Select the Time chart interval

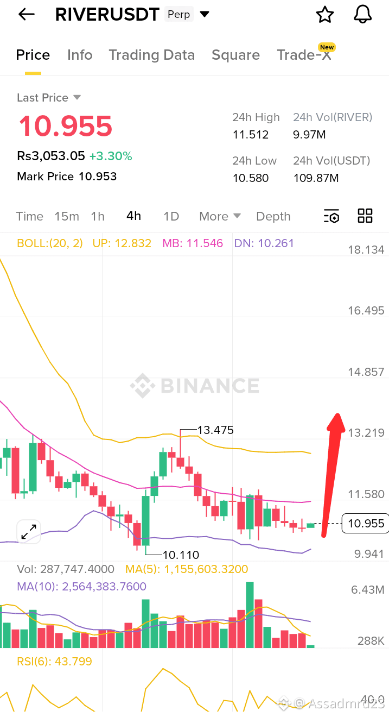[x=30, y=216]
